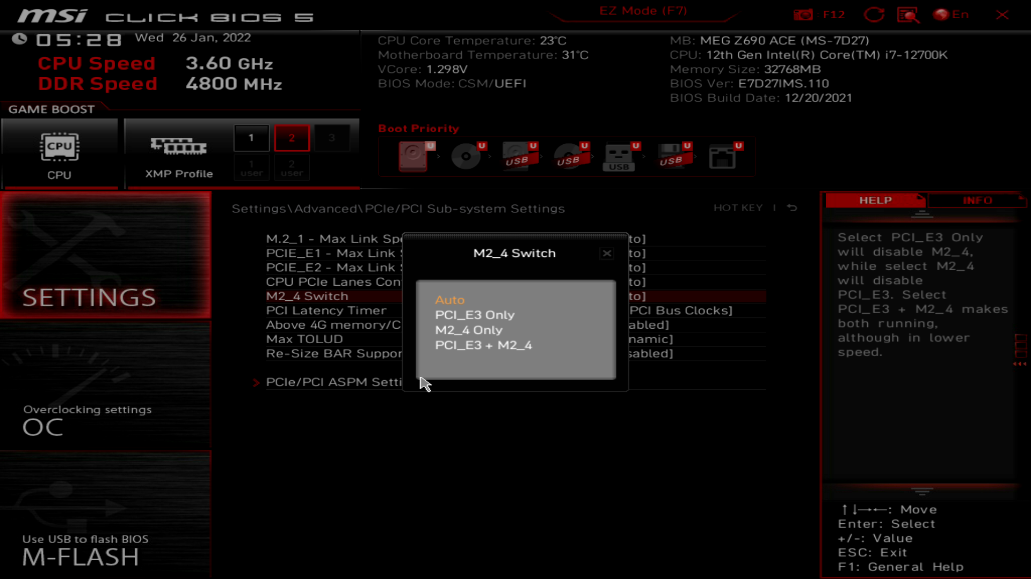This screenshot has width=1031, height=579.
Task: Select M2_4 Only option
Action: (468, 330)
